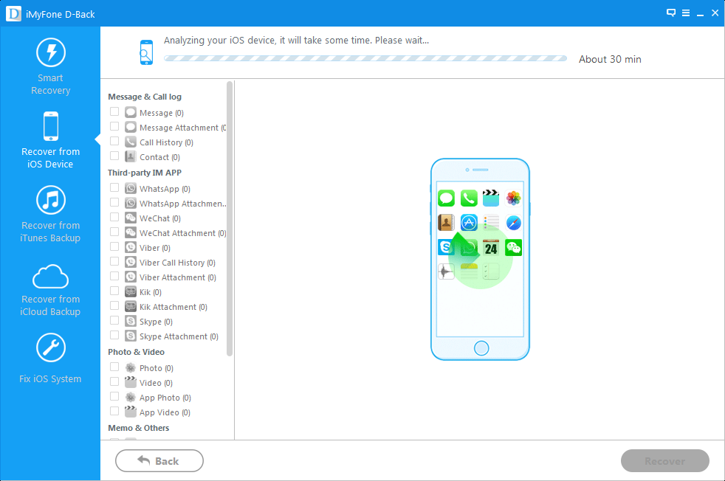
Task: Click the Photo flower icon
Action: 131,368
